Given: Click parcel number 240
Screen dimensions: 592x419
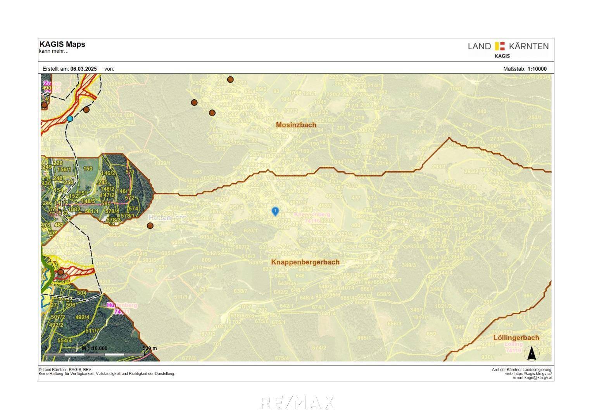Looking at the screenshot, I should click(x=482, y=111).
